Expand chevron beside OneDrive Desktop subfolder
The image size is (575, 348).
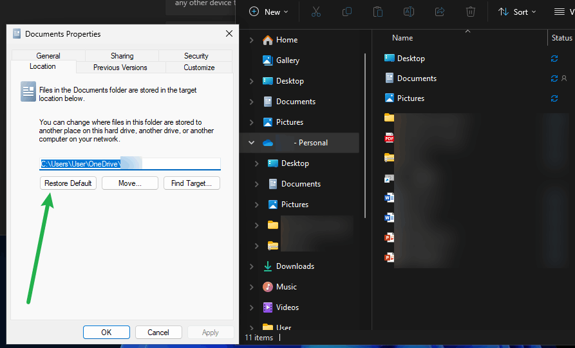click(x=257, y=163)
